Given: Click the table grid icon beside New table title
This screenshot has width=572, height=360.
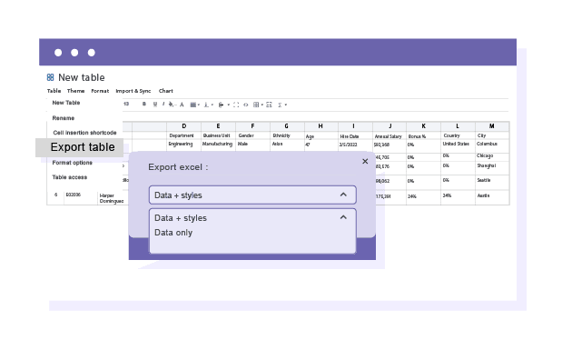Looking at the screenshot, I should (50, 77).
